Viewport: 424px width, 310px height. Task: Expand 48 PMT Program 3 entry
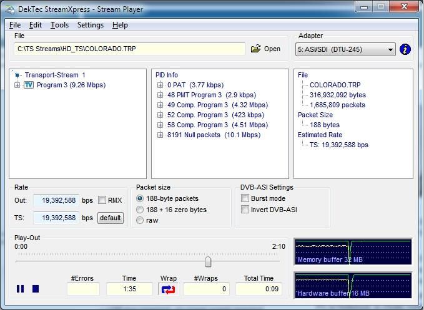(160, 95)
